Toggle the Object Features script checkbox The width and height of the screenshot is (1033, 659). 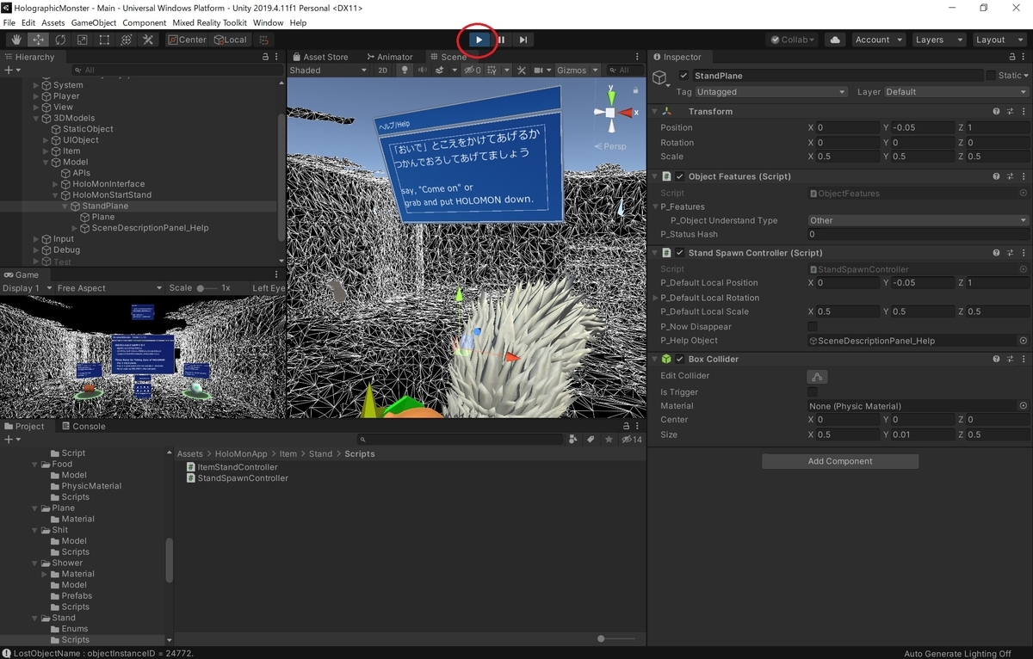680,176
